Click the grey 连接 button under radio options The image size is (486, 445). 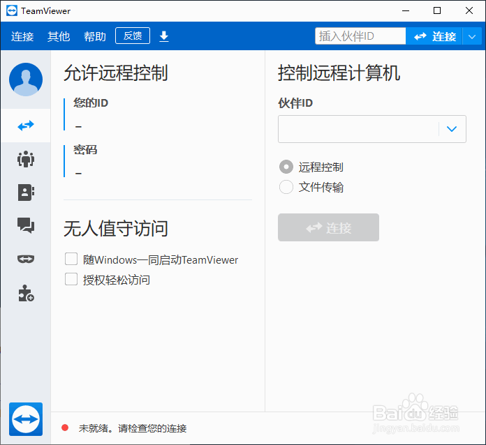tap(329, 227)
